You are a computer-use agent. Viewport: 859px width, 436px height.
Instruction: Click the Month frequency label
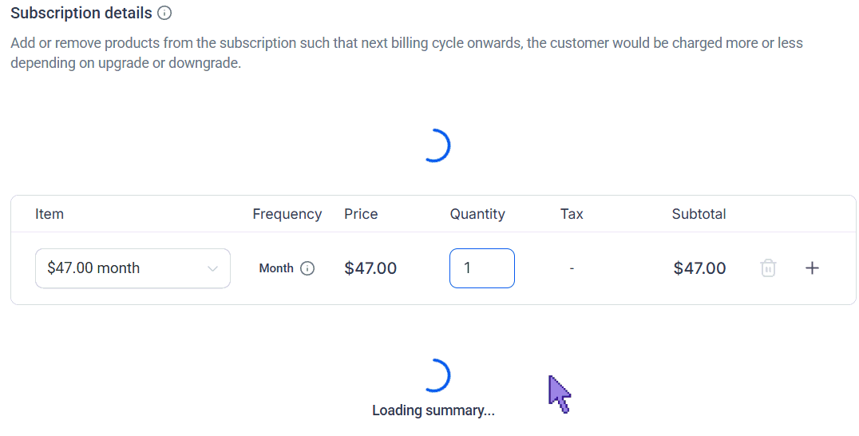click(277, 268)
